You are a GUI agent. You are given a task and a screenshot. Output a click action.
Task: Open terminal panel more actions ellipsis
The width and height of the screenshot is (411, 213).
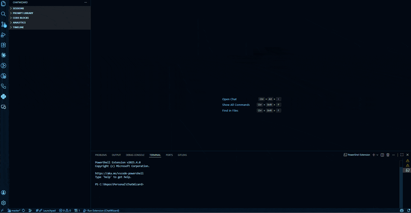[393, 155]
